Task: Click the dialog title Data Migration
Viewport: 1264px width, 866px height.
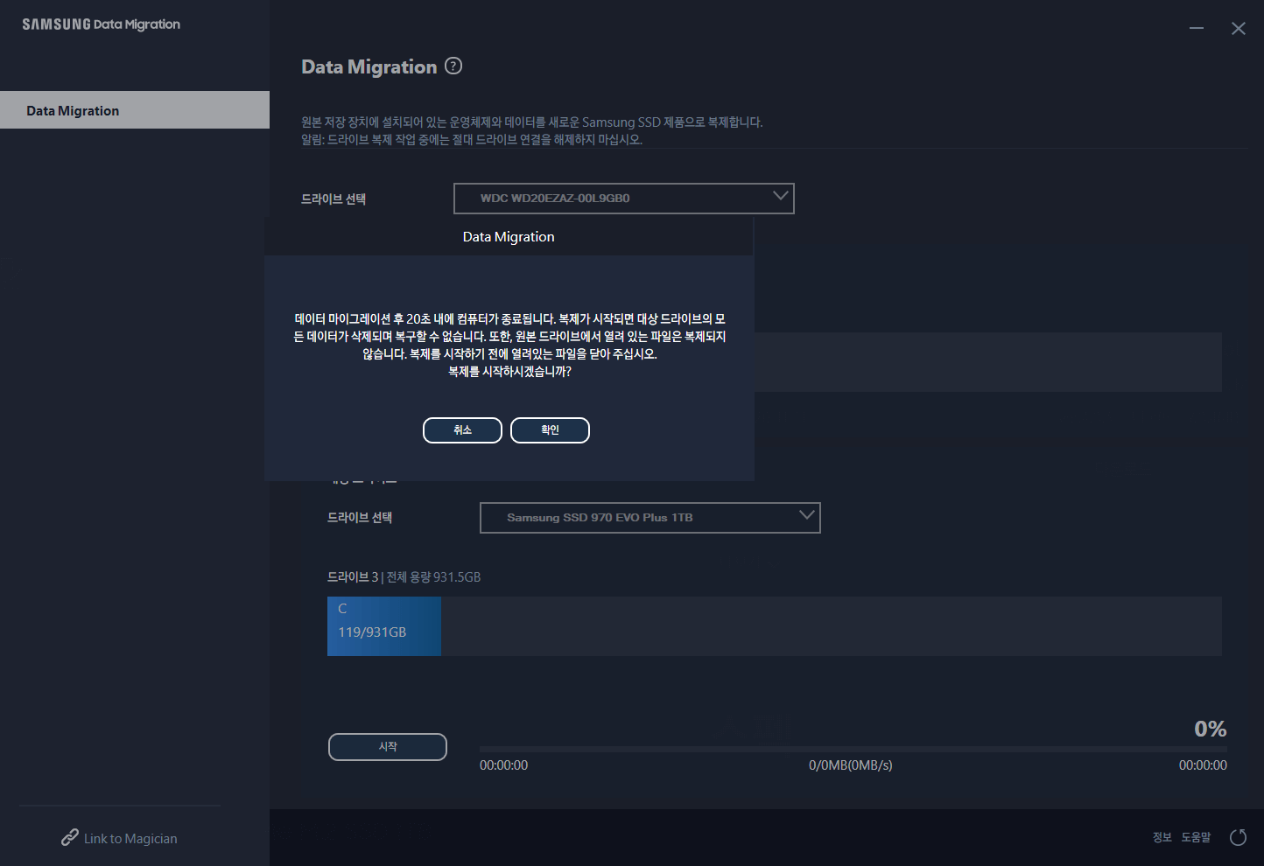Action: pyautogui.click(x=509, y=237)
